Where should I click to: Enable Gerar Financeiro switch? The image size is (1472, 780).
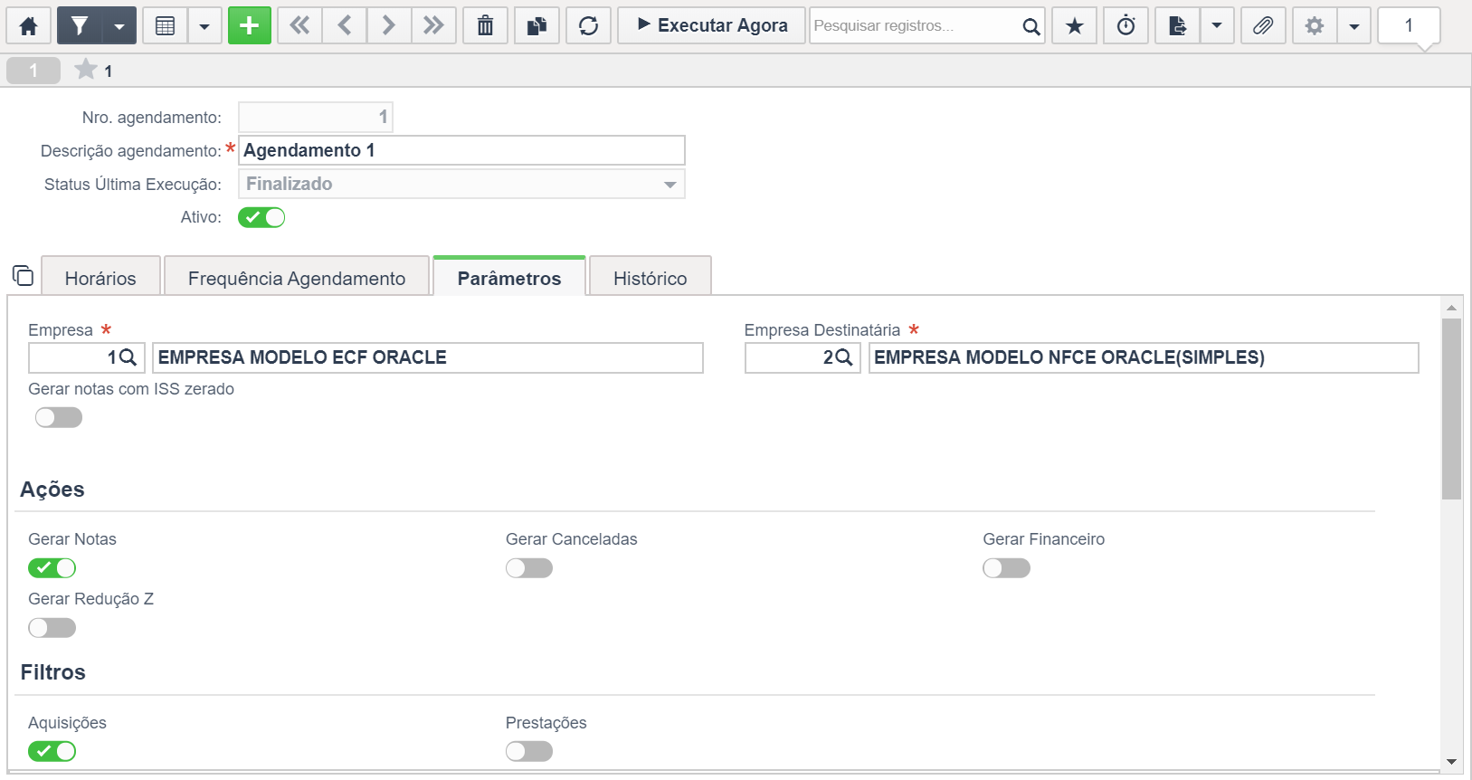[1007, 568]
